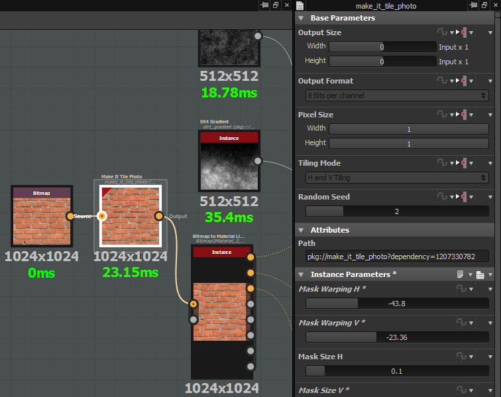This screenshot has height=397, width=501.
Task: Select the Make It Tile Photo node thumbnail
Action: coord(131,216)
